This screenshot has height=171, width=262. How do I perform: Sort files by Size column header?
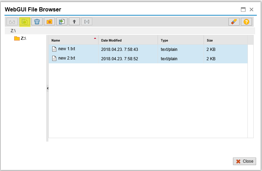point(226,40)
